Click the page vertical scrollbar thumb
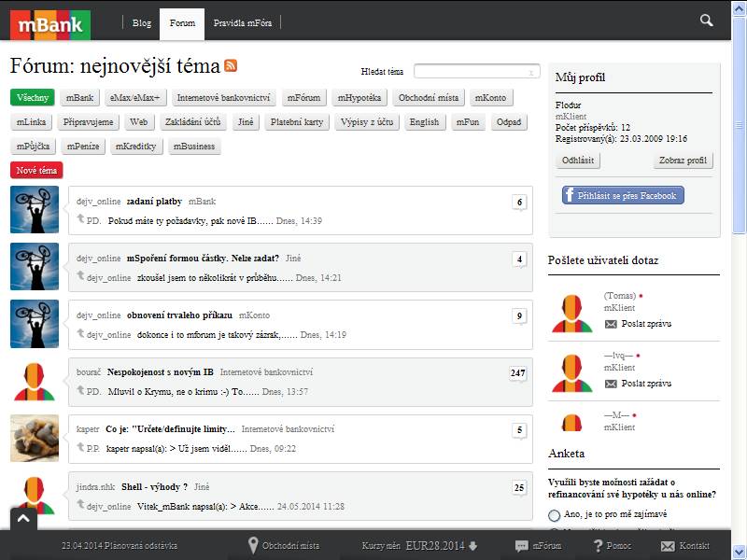The image size is (747, 560). click(739, 125)
